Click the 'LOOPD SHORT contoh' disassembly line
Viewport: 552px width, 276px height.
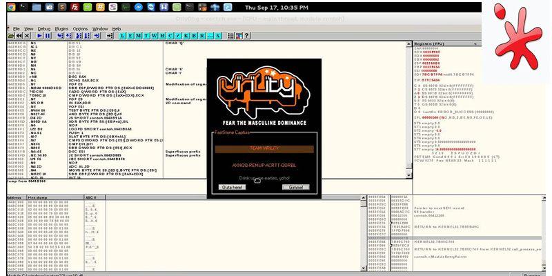(100, 129)
